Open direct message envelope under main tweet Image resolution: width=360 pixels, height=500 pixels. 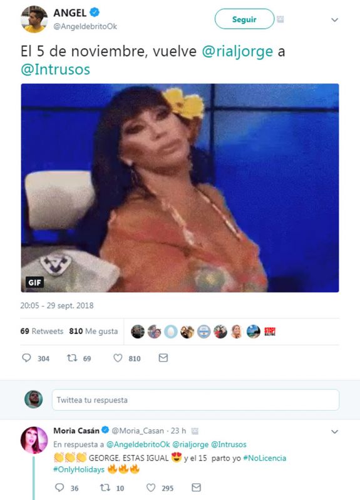coord(163,358)
